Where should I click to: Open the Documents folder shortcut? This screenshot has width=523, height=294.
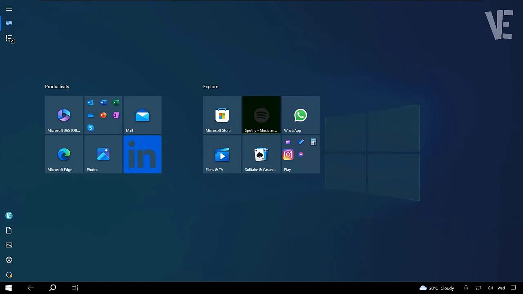(x=9, y=230)
